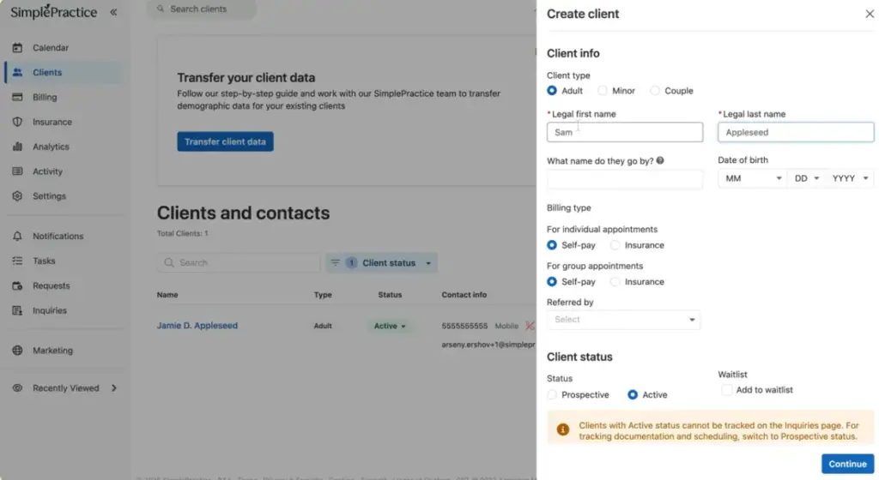Click the Settings gear icon
This screenshot has width=879, height=480.
click(x=17, y=195)
